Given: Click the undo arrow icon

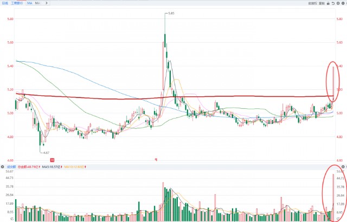Looking at the screenshot, I should (332, 3).
